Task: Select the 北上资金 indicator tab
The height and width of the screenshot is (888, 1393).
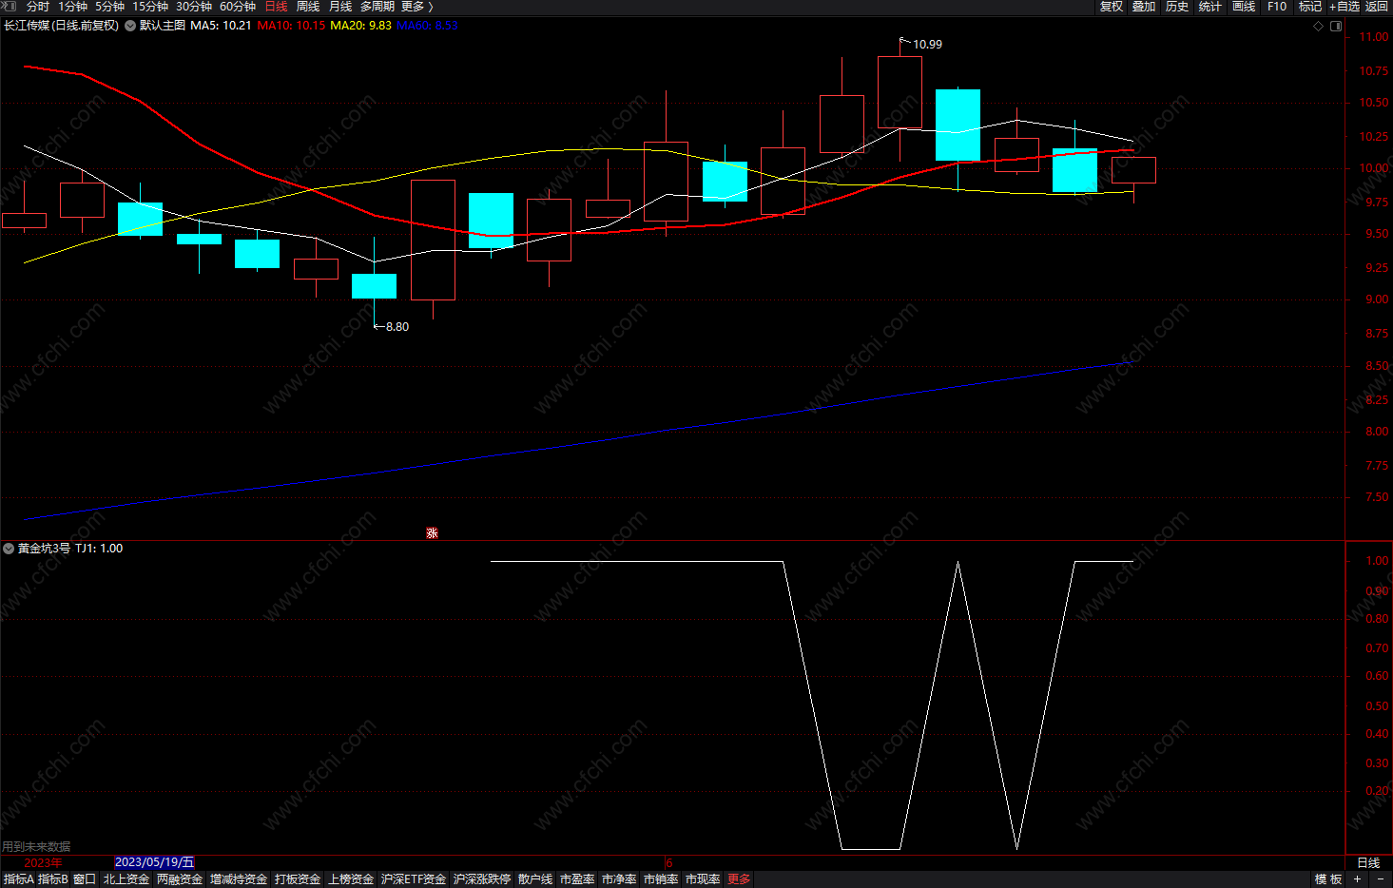Action: (126, 879)
